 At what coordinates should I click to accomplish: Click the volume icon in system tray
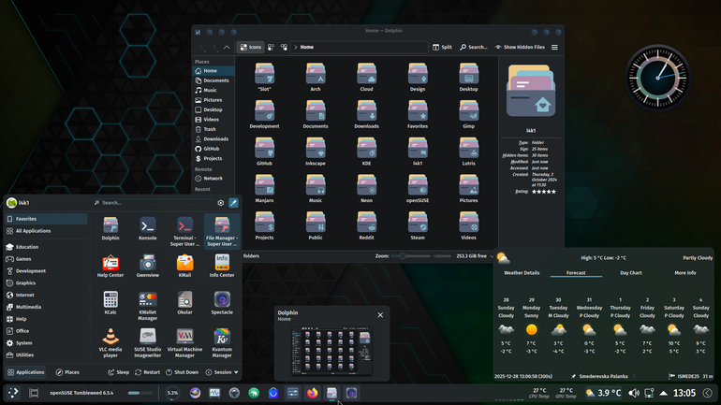click(x=634, y=393)
